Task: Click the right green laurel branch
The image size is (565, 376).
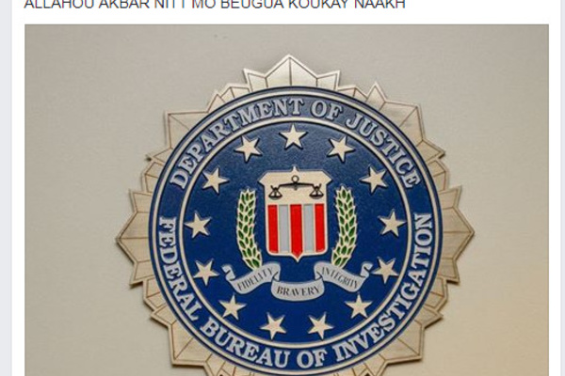Action: 344,227
